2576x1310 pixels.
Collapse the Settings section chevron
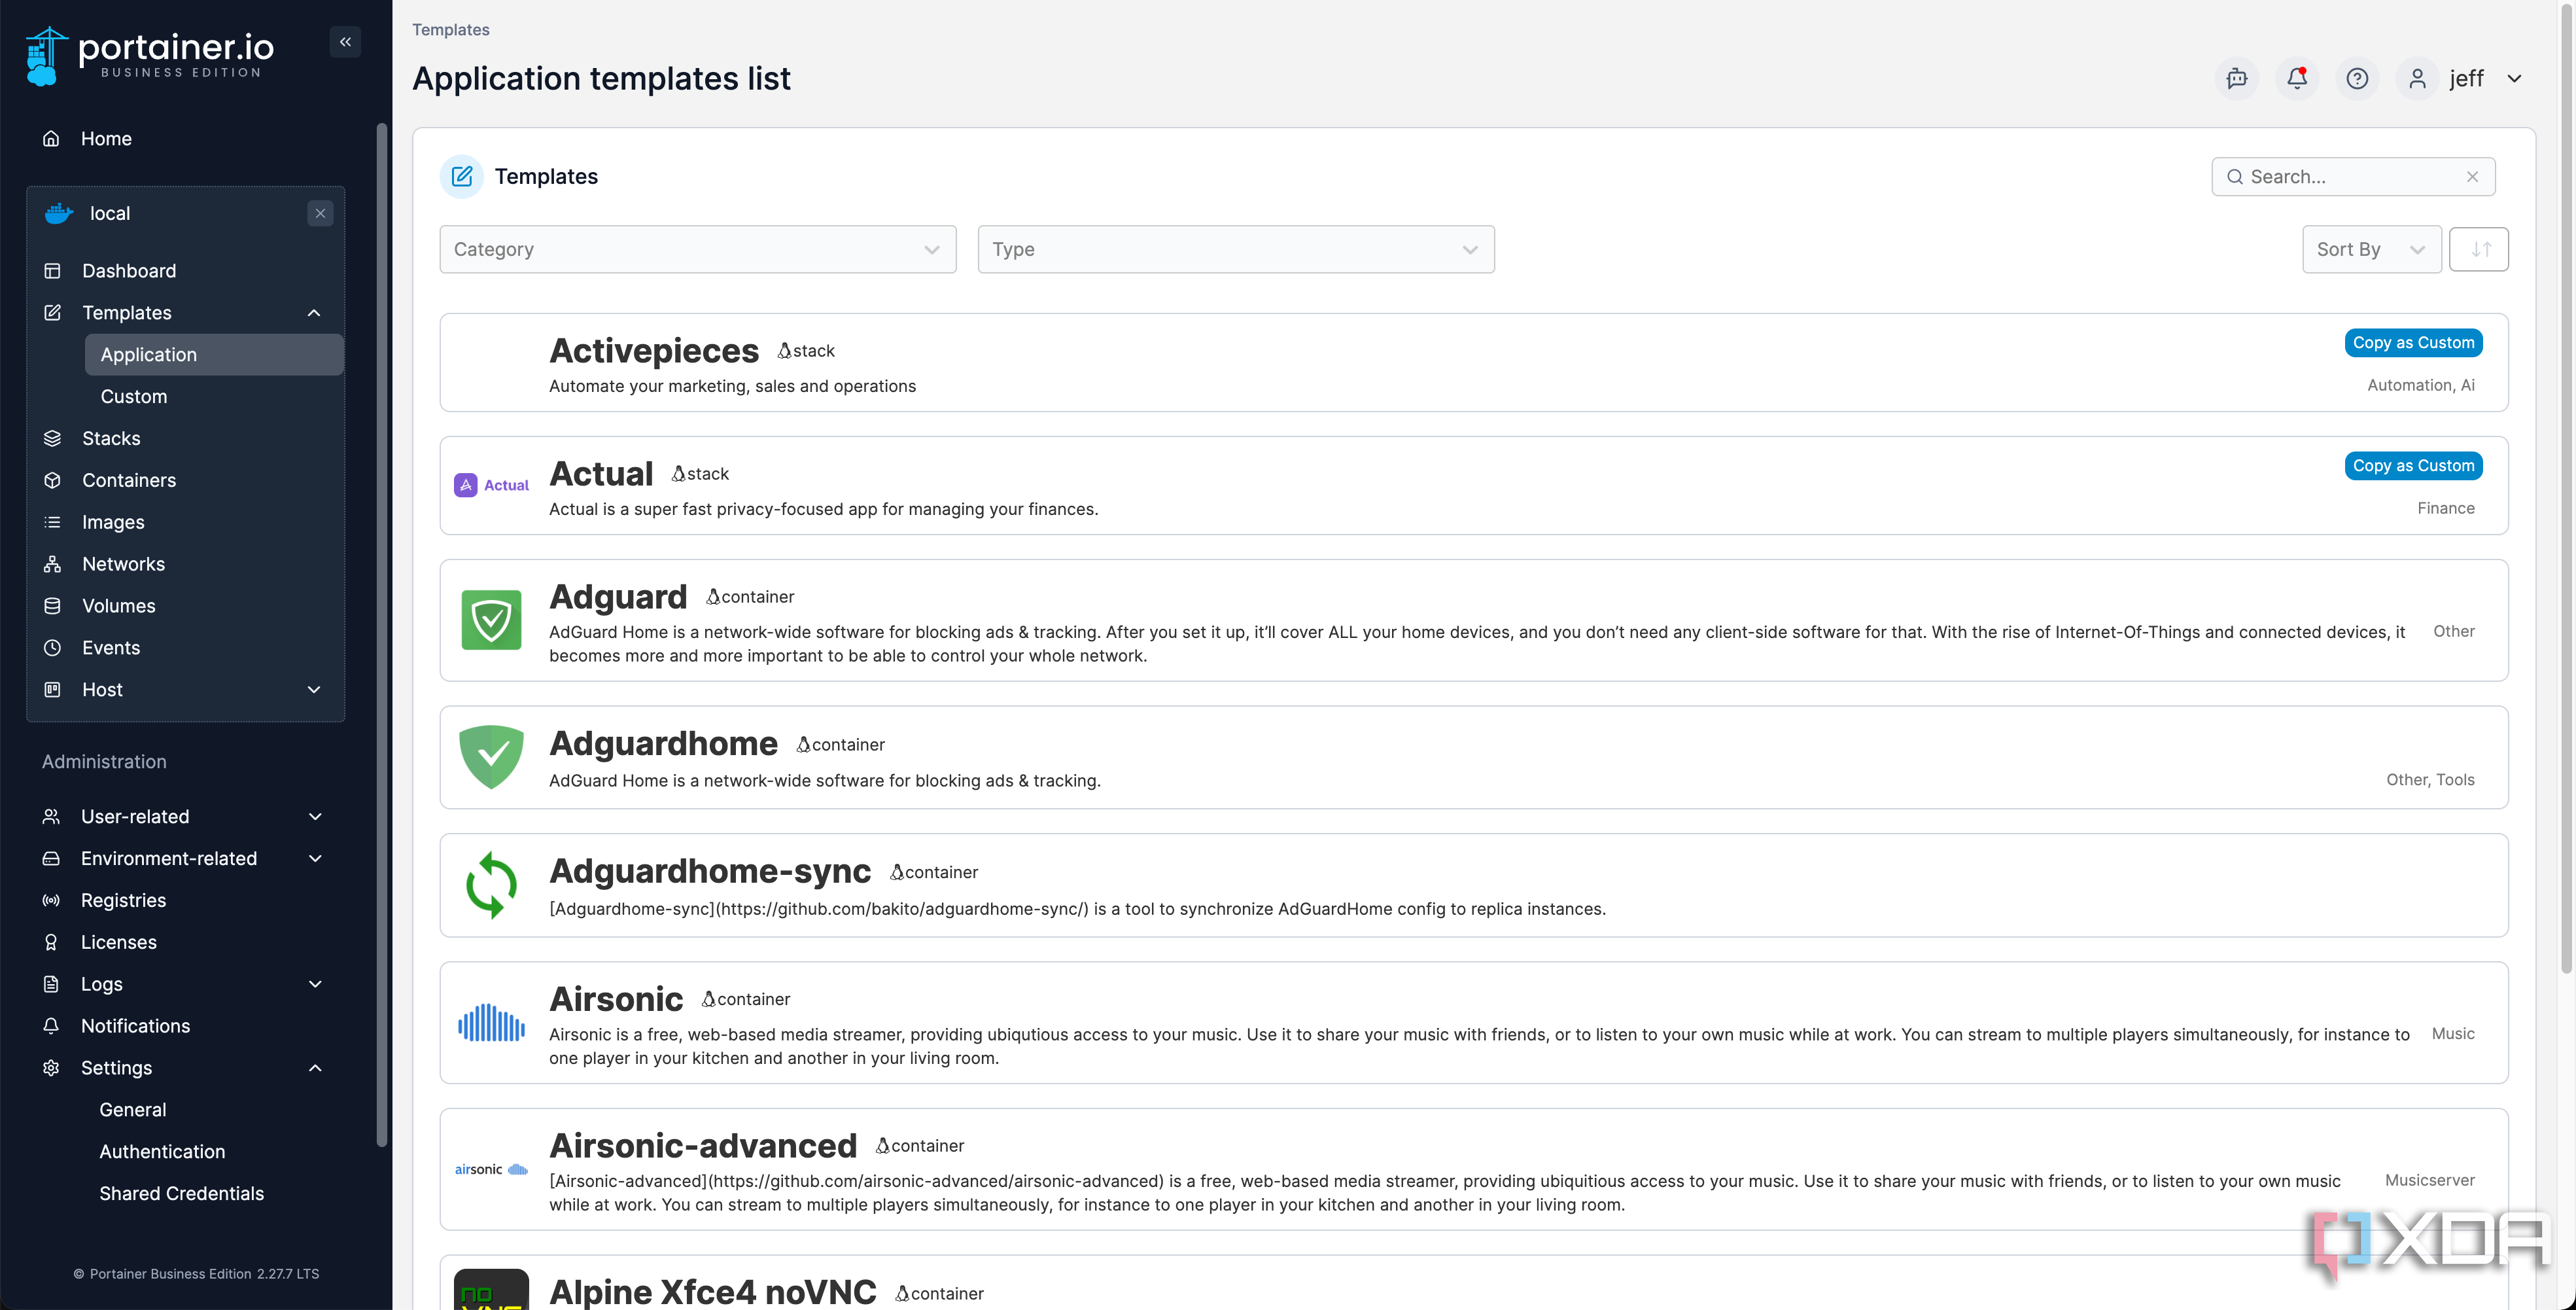[x=315, y=1068]
